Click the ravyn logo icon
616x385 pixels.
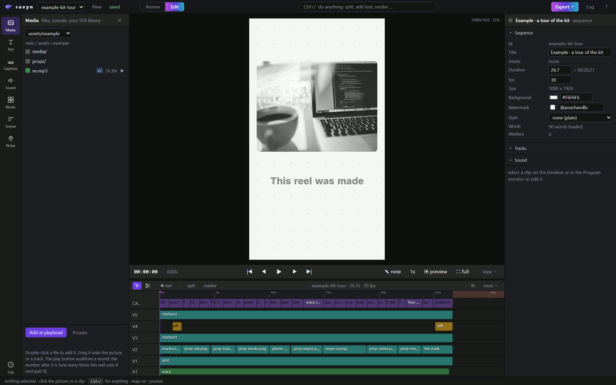point(8,7)
